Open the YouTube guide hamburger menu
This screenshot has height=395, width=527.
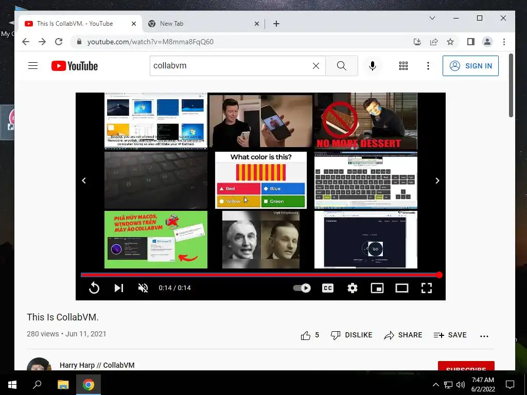[32, 65]
